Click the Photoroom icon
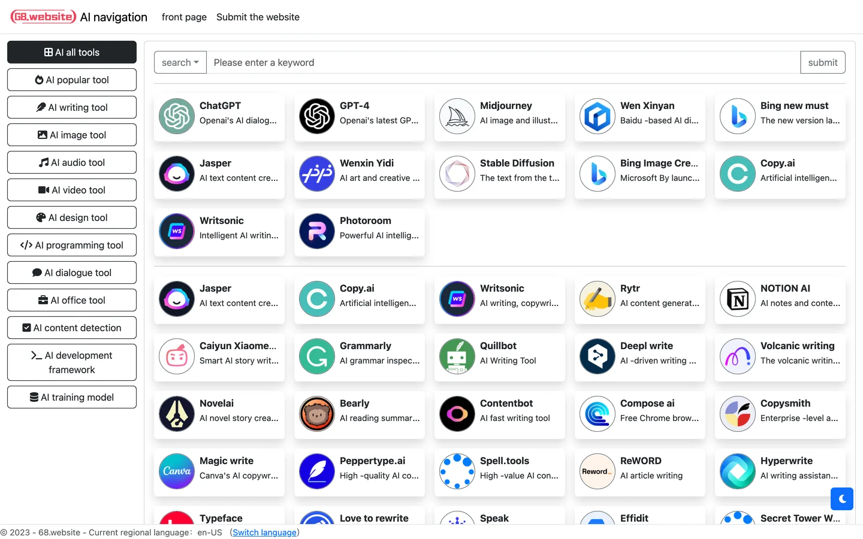 click(317, 231)
